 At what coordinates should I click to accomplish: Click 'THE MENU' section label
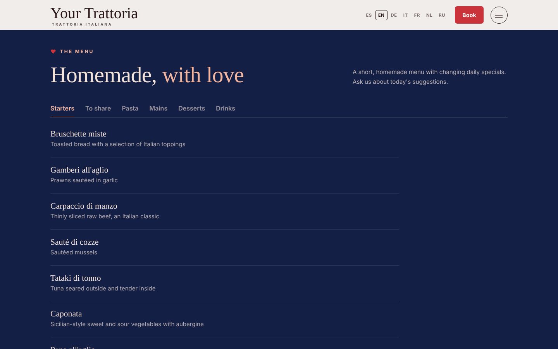(77, 51)
